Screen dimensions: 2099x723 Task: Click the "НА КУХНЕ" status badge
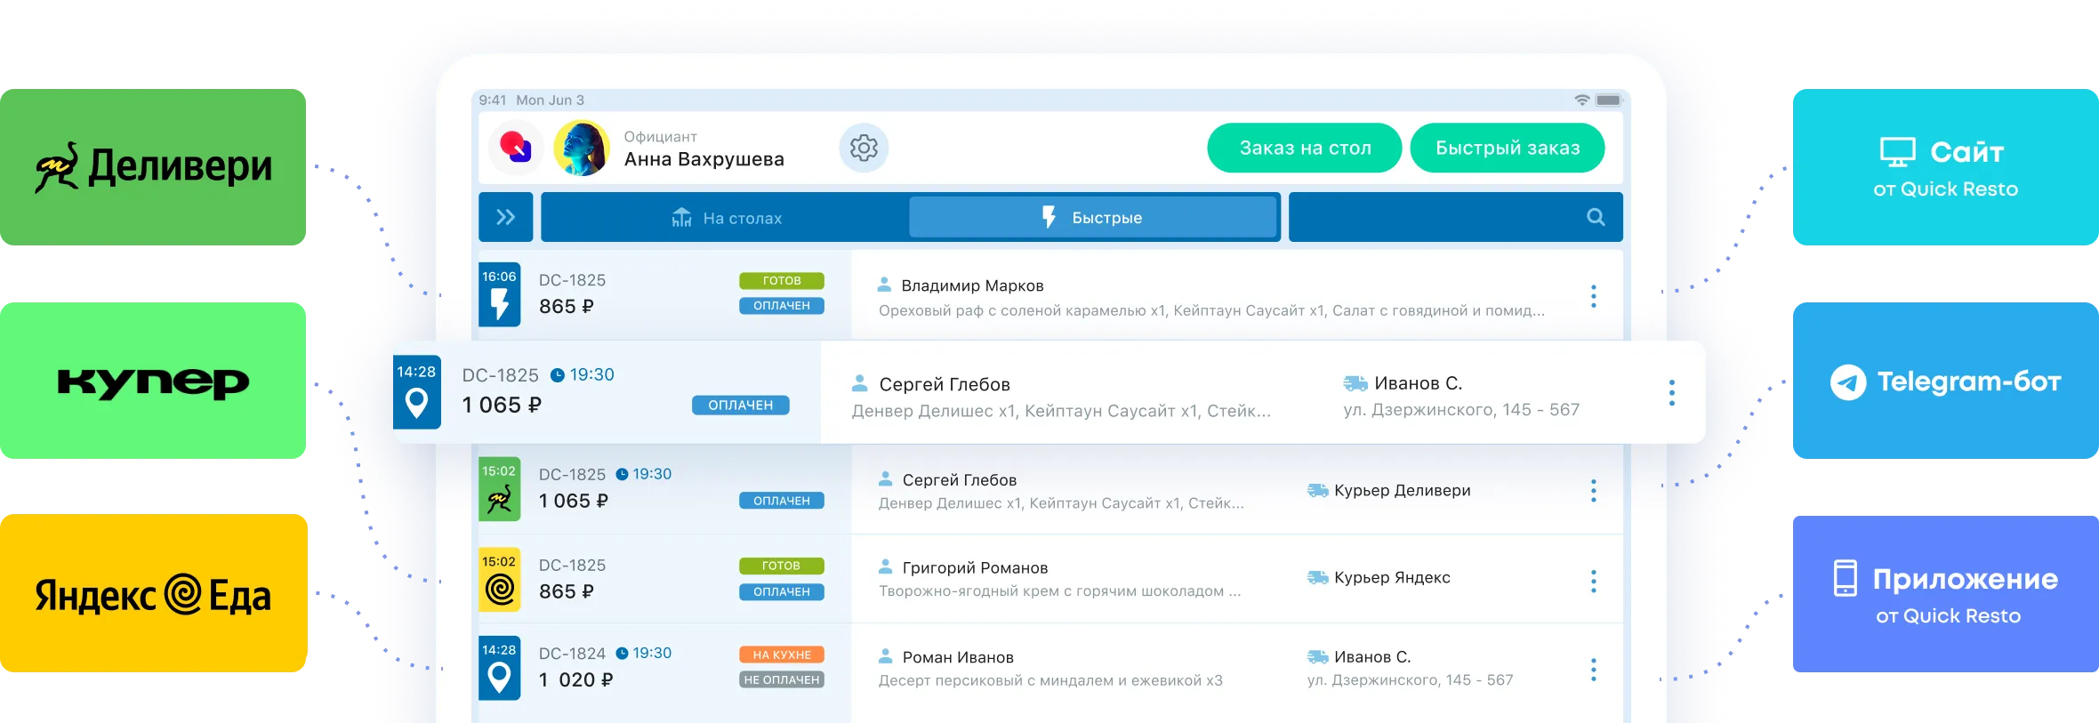(781, 655)
